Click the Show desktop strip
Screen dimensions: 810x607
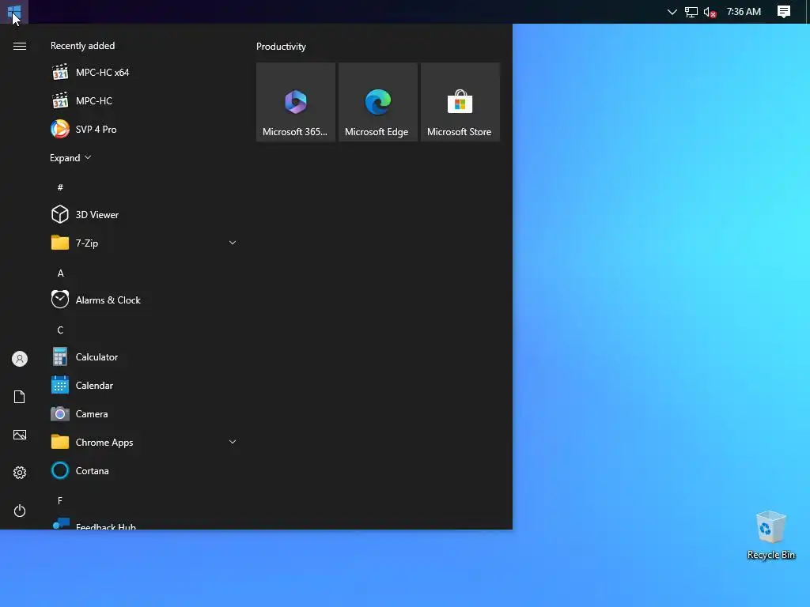(808, 11)
